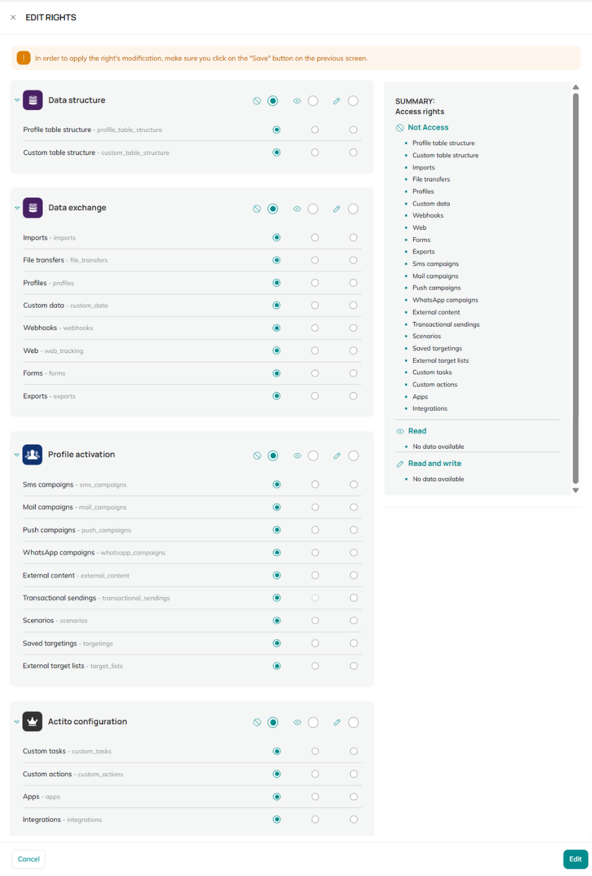
Task: Click the Data structure database icon
Action: click(32, 100)
